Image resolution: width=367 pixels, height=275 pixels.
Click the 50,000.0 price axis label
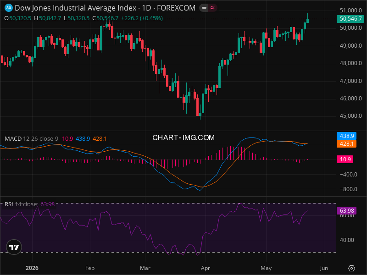[350, 28]
